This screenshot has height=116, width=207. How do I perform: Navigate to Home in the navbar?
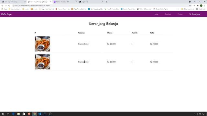[156, 14]
